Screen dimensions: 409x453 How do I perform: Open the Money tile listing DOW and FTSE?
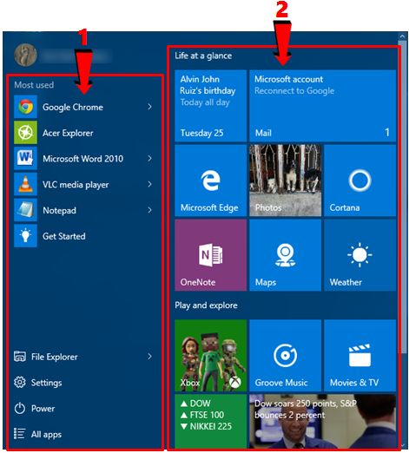pos(210,422)
